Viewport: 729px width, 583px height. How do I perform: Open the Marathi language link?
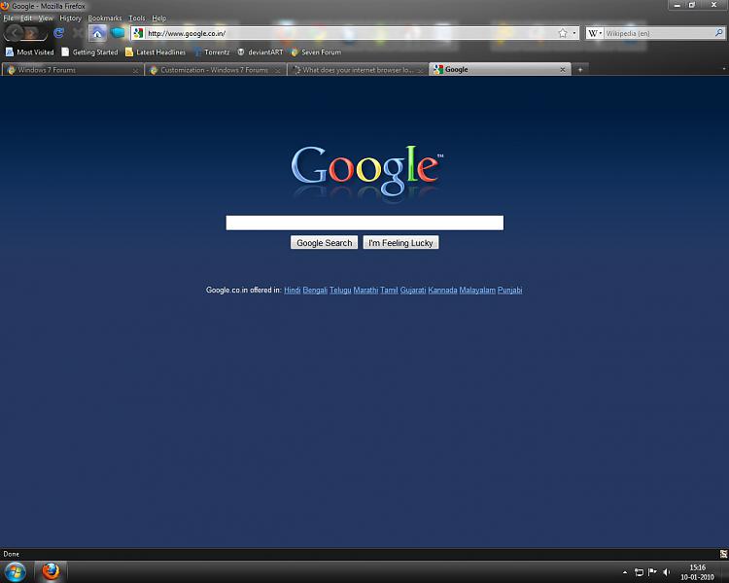click(365, 291)
